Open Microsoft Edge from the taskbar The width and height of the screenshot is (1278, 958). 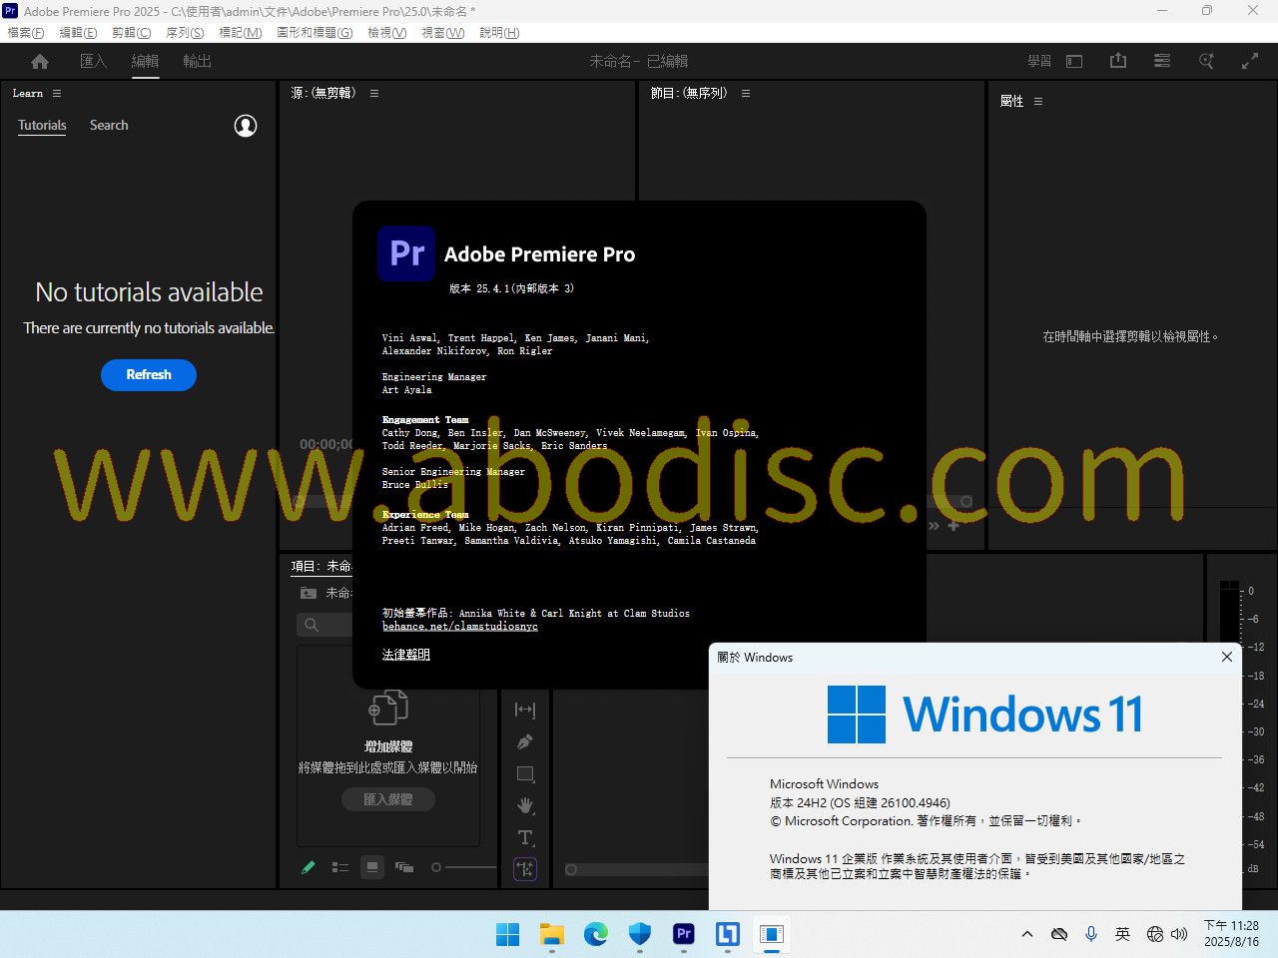[x=596, y=934]
